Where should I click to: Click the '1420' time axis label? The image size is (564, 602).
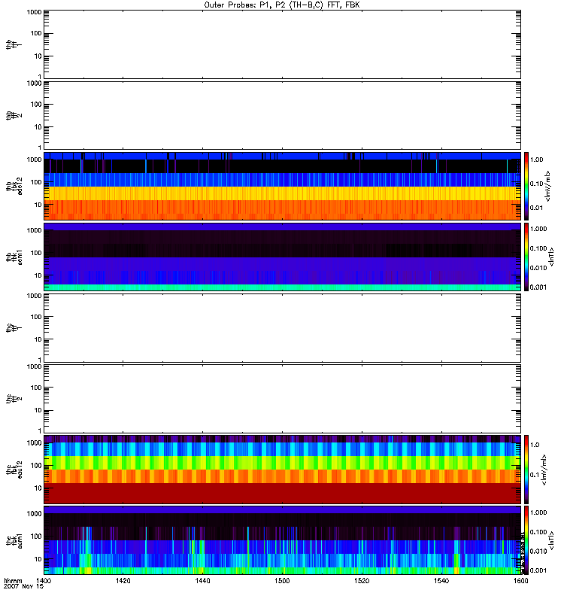tap(123, 580)
